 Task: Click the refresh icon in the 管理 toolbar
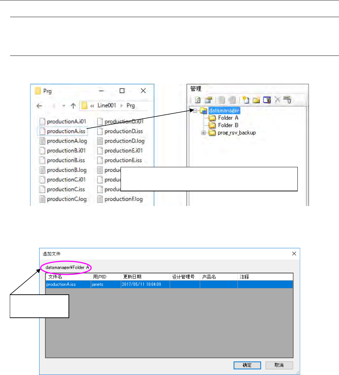(198, 100)
